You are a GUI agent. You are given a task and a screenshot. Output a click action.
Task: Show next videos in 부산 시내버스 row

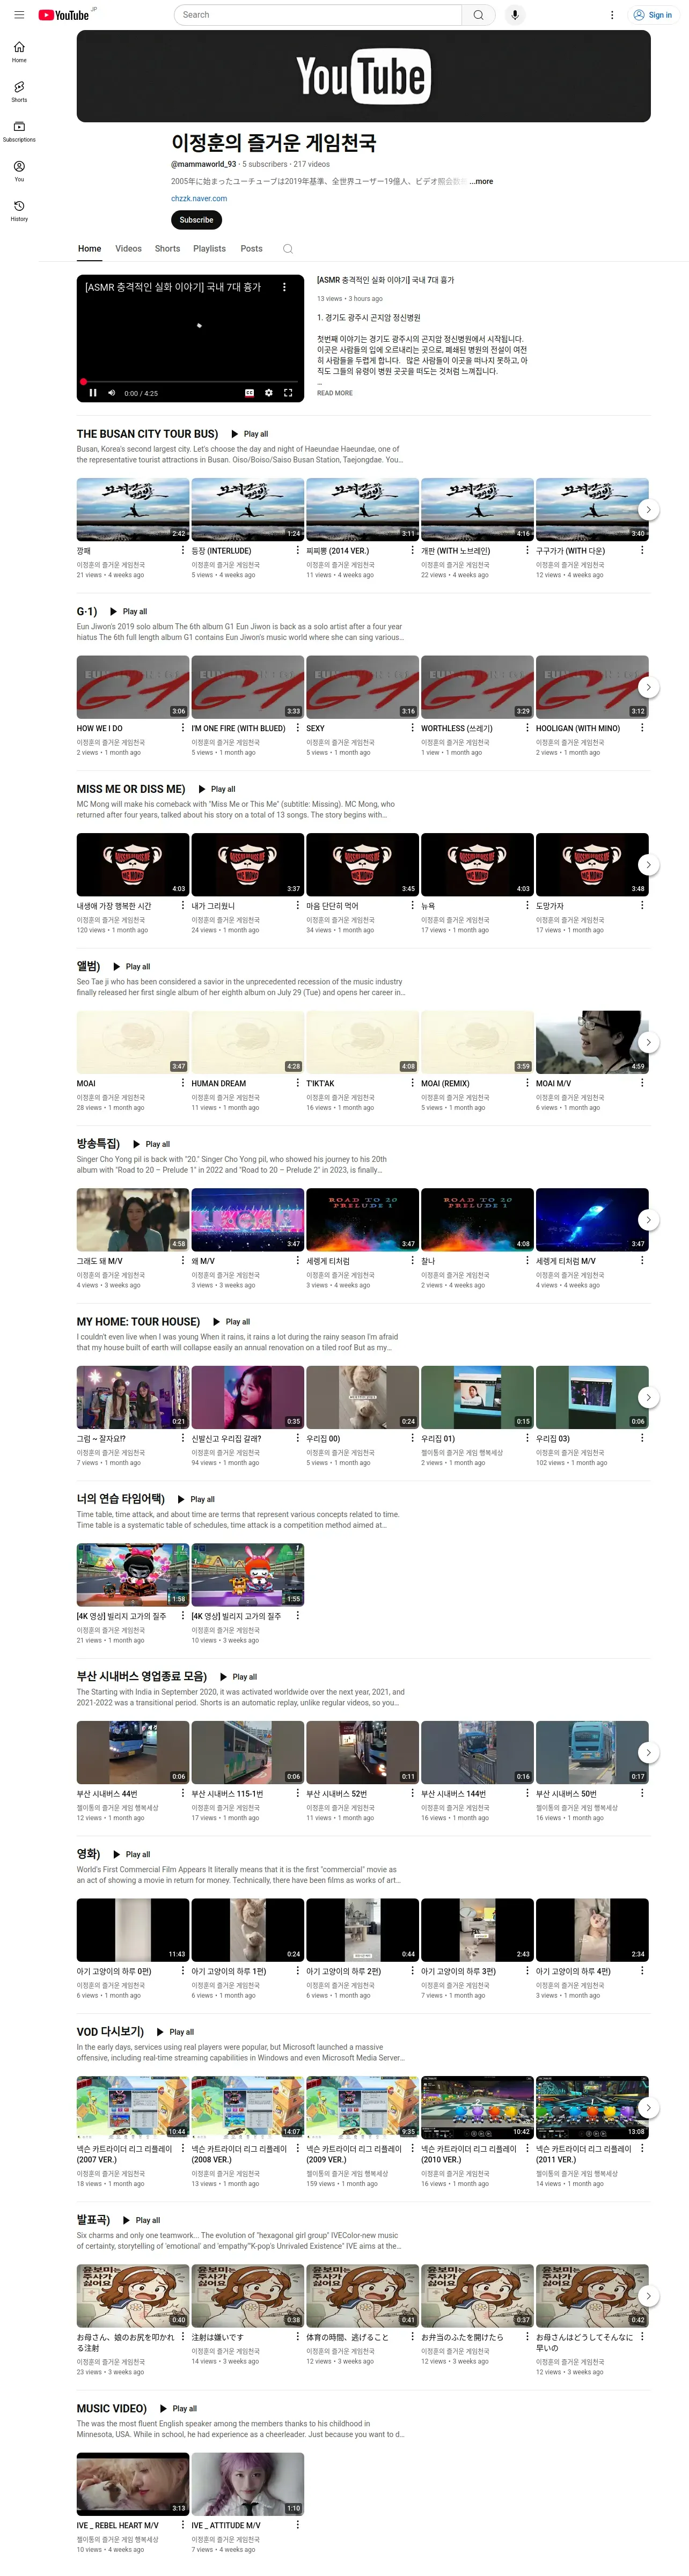click(648, 1752)
